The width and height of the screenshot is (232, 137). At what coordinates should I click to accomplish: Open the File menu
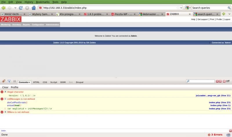(x=3, y=2)
